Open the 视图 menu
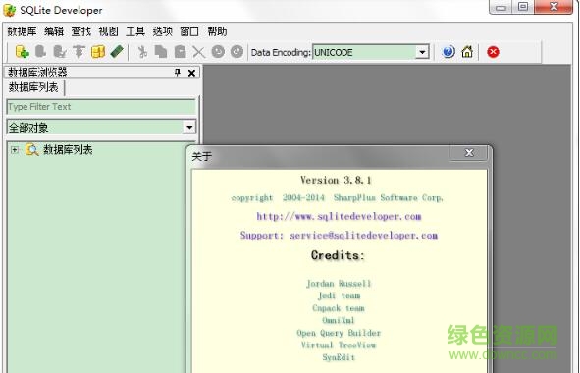 [108, 31]
